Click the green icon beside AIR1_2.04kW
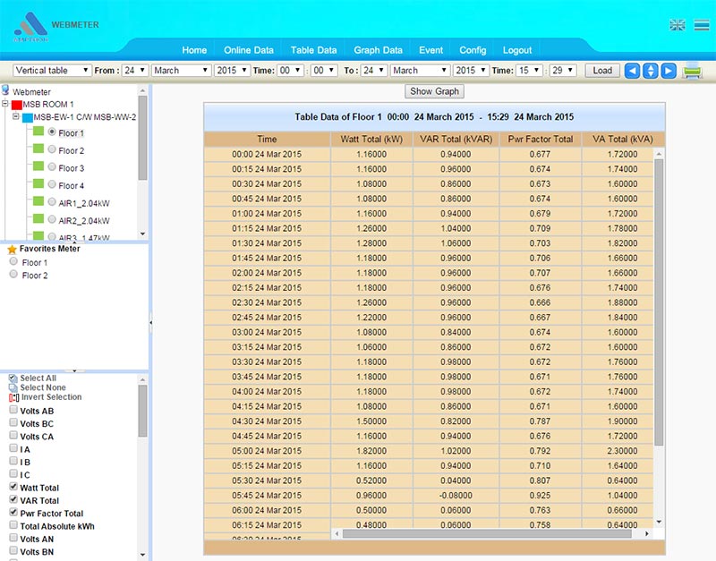This screenshot has height=561, width=716. tap(38, 201)
